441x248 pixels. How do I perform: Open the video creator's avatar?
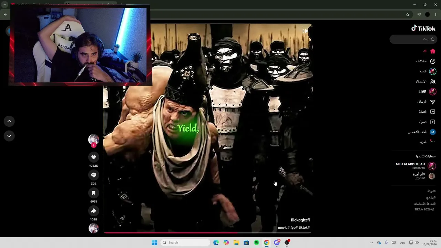[93, 139]
